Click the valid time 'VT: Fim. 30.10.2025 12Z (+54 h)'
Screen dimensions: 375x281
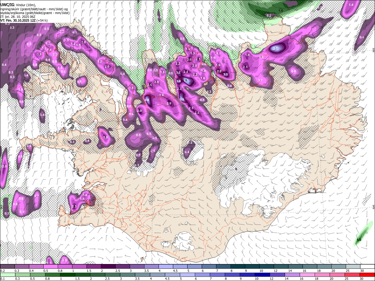tap(24, 20)
